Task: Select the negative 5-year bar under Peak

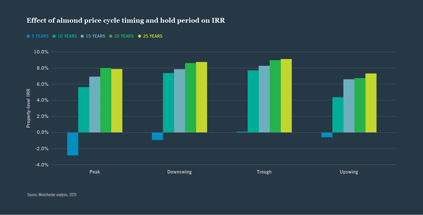Action: (x=73, y=144)
